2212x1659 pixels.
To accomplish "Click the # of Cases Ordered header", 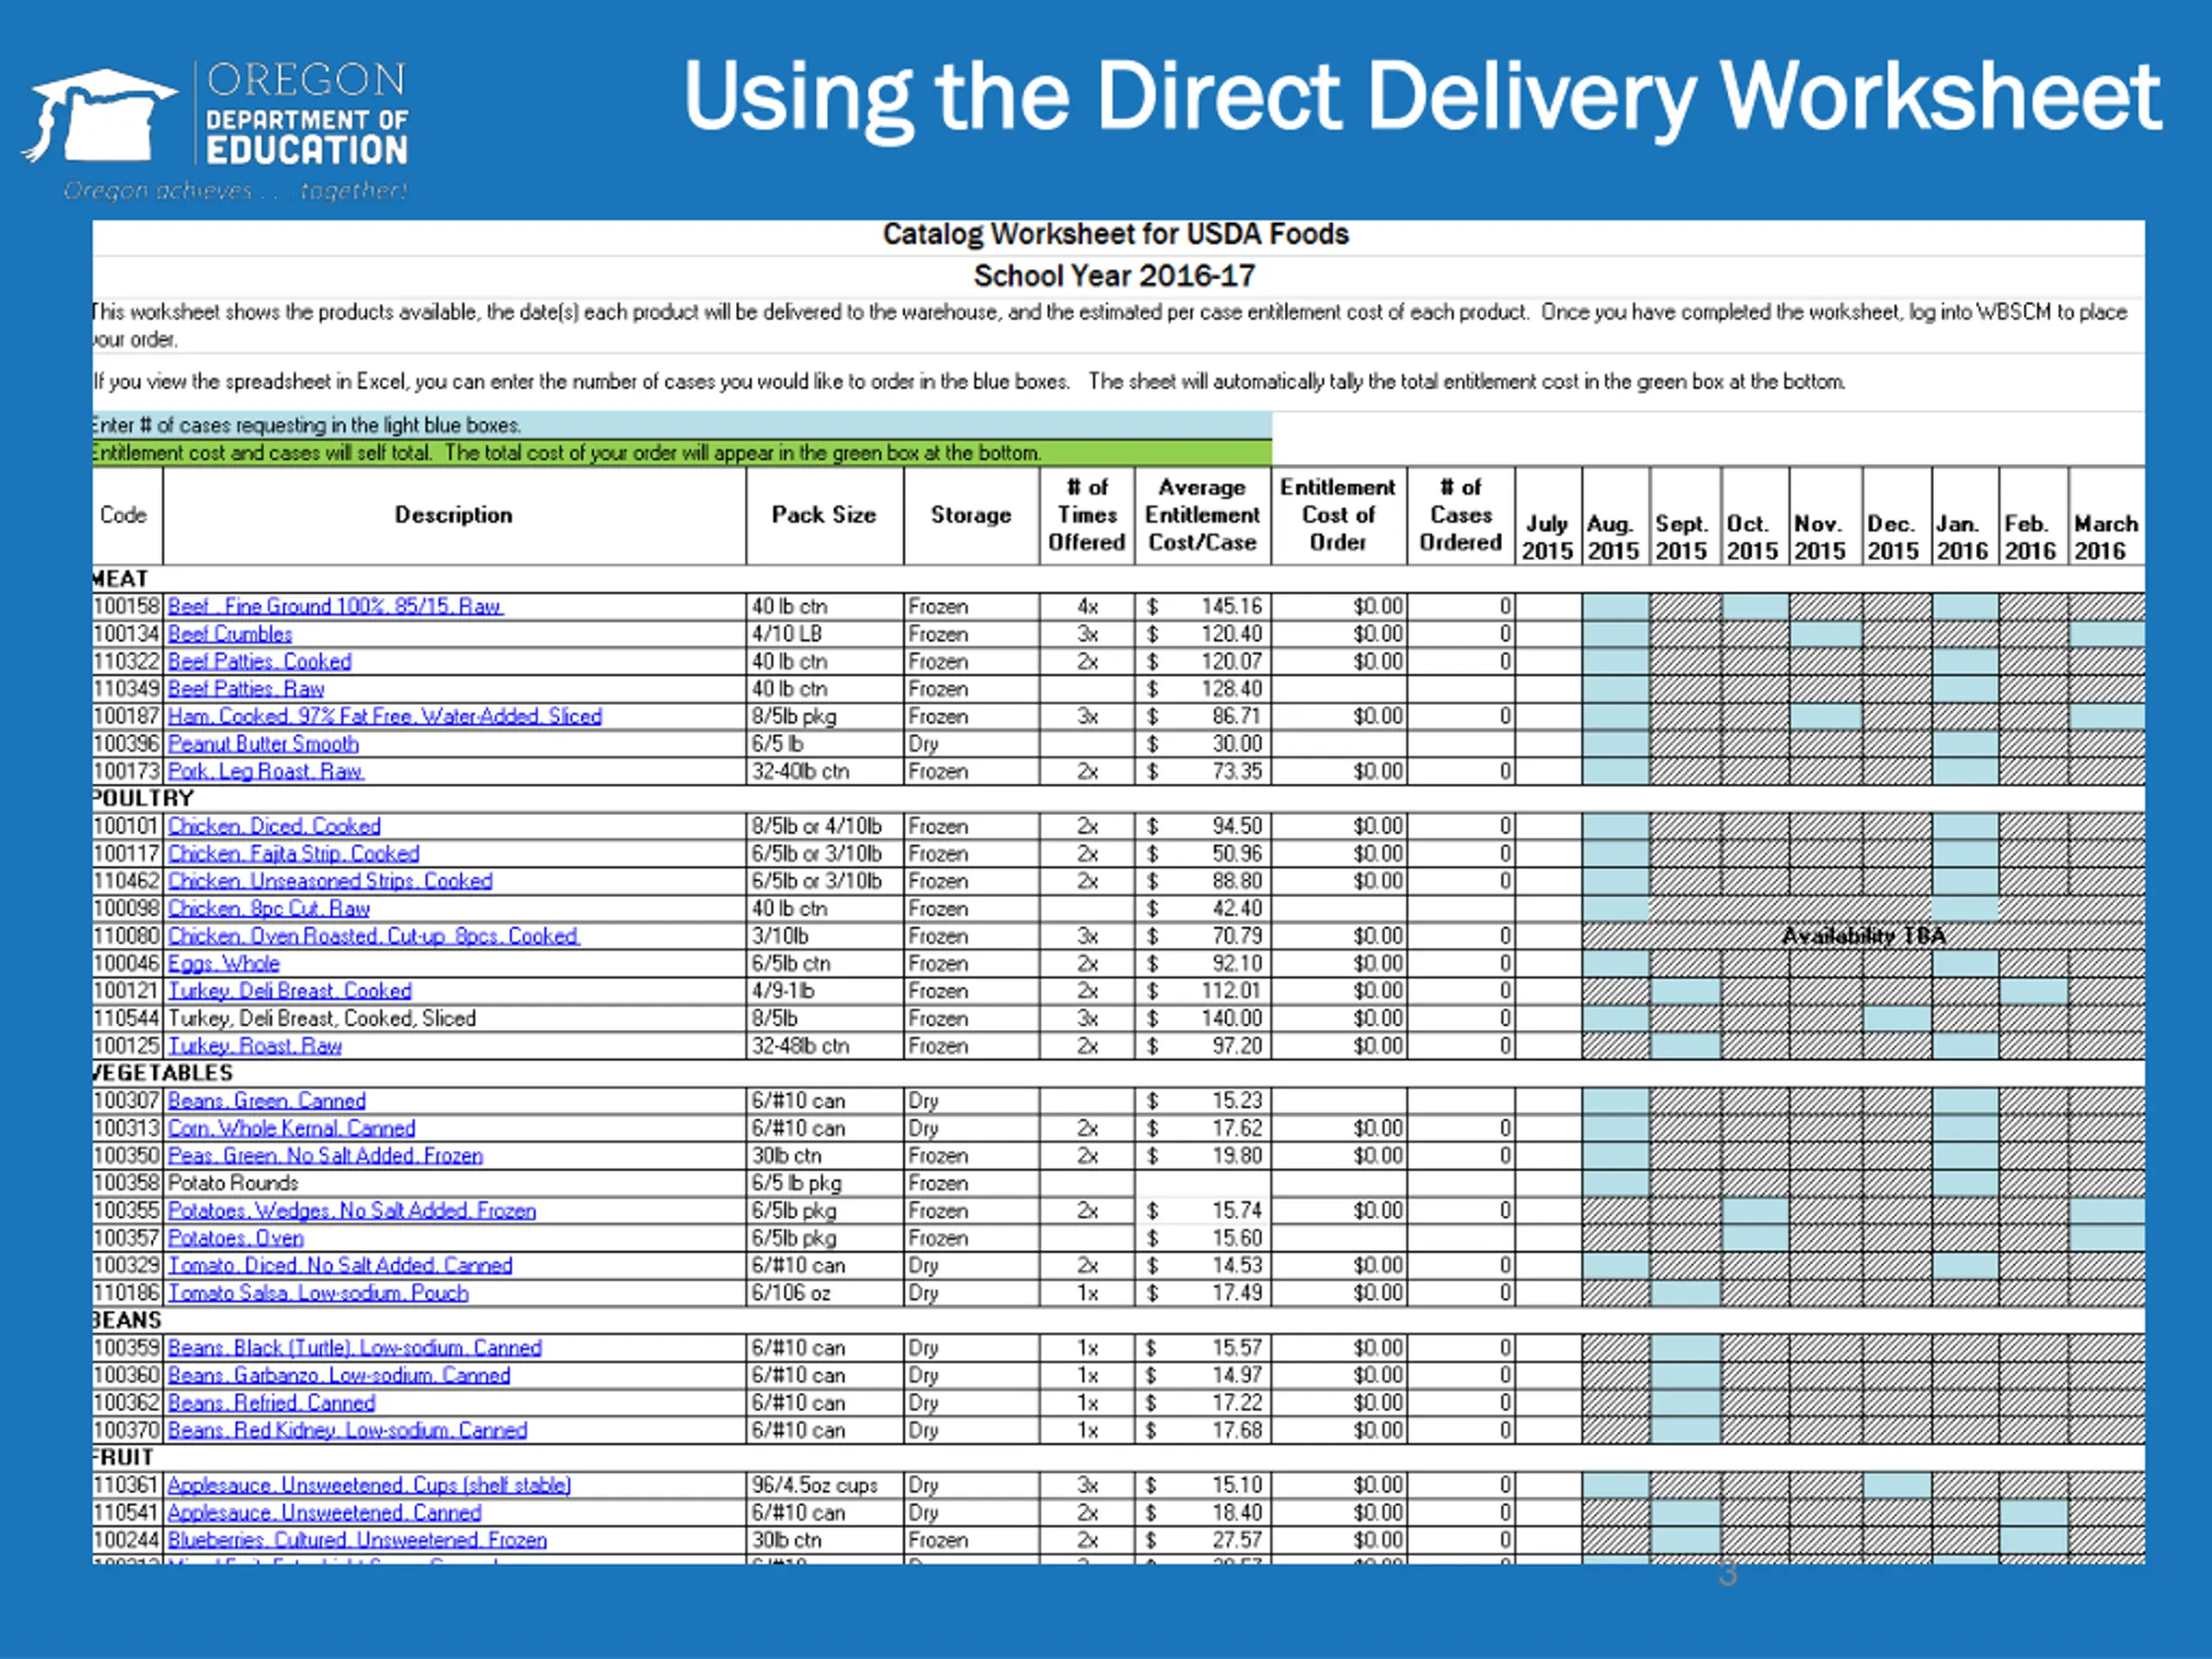I will (x=1461, y=515).
